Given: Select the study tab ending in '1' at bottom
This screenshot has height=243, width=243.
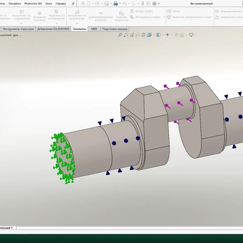Looking at the screenshot, I should 7,228.
